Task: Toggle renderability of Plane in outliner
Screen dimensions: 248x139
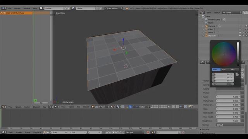Action: pyautogui.click(x=246, y=32)
